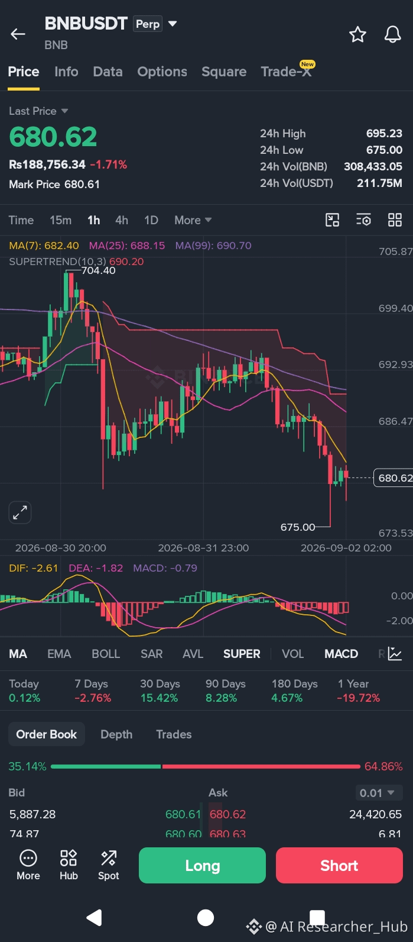Switch to the Options tab
413x942 pixels.
click(x=162, y=72)
